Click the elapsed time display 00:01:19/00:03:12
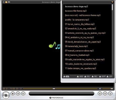This screenshot has height=100, width=116. point(12,89)
